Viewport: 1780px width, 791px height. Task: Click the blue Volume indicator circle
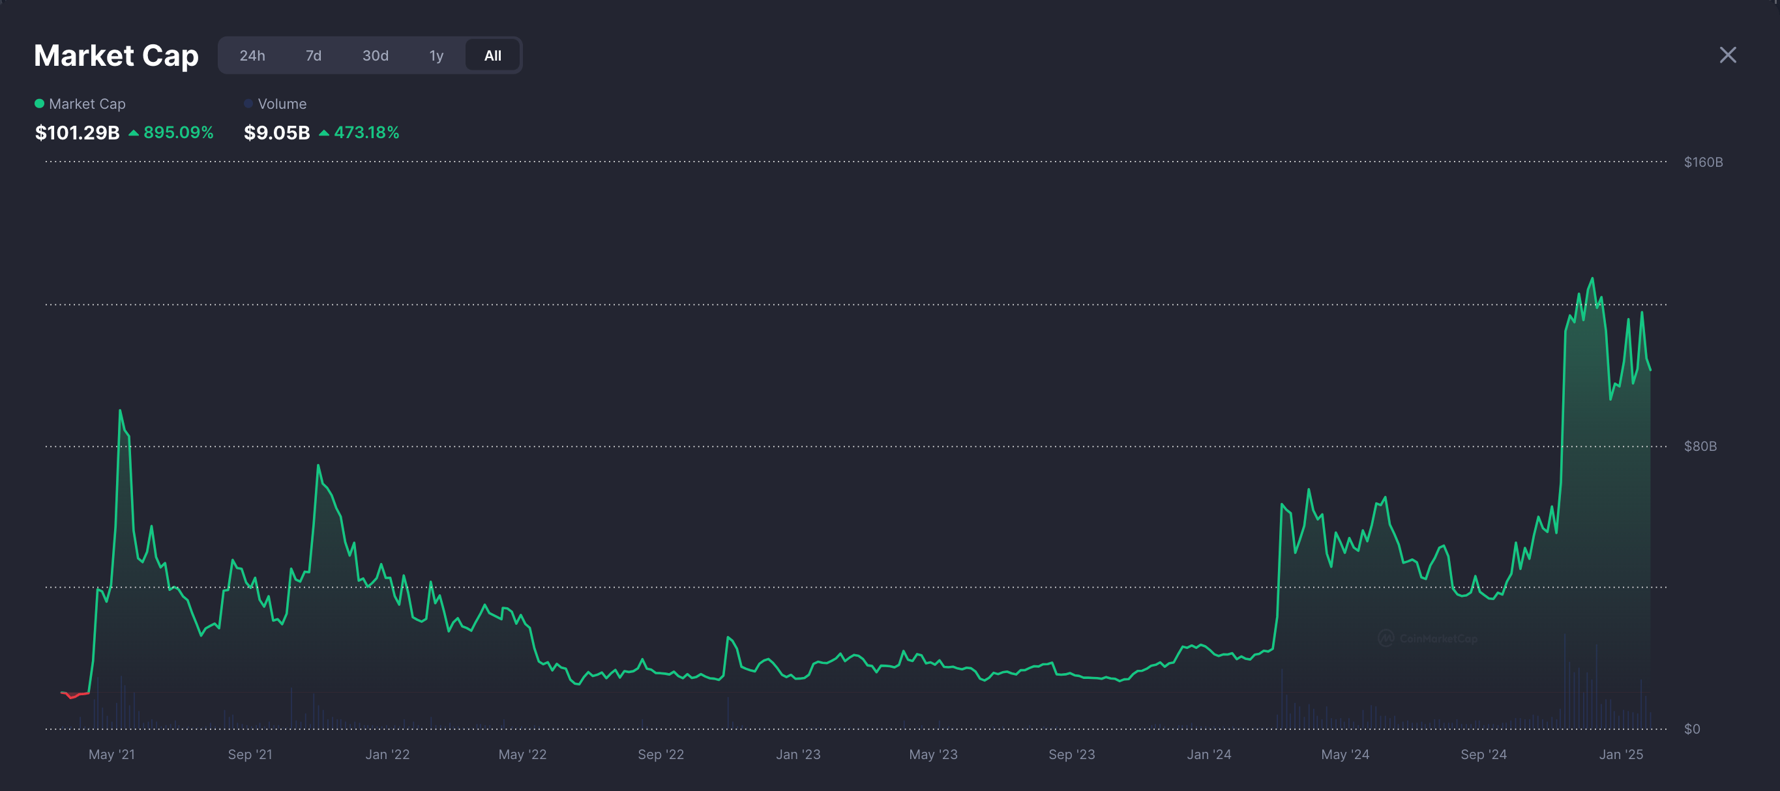tap(248, 103)
